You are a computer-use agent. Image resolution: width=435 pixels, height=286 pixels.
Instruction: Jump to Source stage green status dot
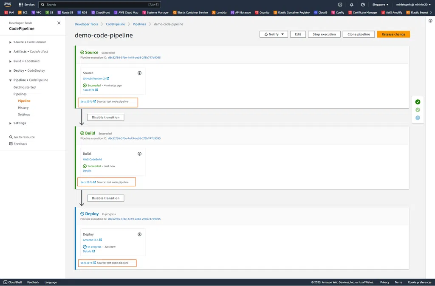[x=418, y=102]
